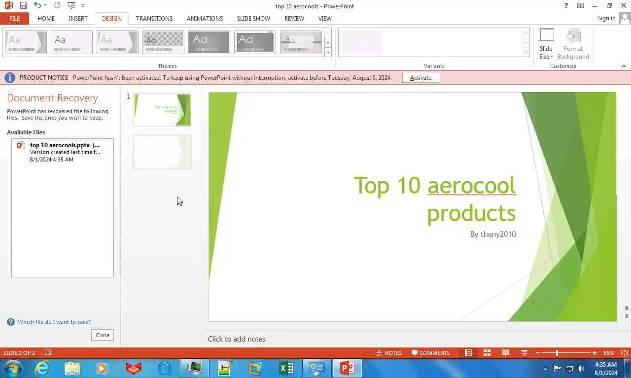Switch to the HOME tab

[46, 18]
